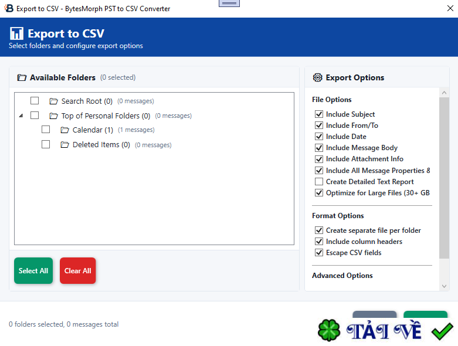This screenshot has width=458, height=346.
Task: Click the Export Options scrollbar thumb
Action: 444,178
